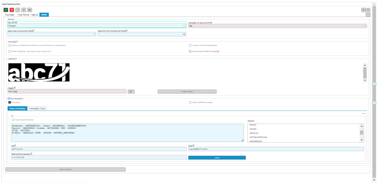Screen dimensions: 377x184
Task: Collapse the Impressão section
Action: click(x=17, y=42)
